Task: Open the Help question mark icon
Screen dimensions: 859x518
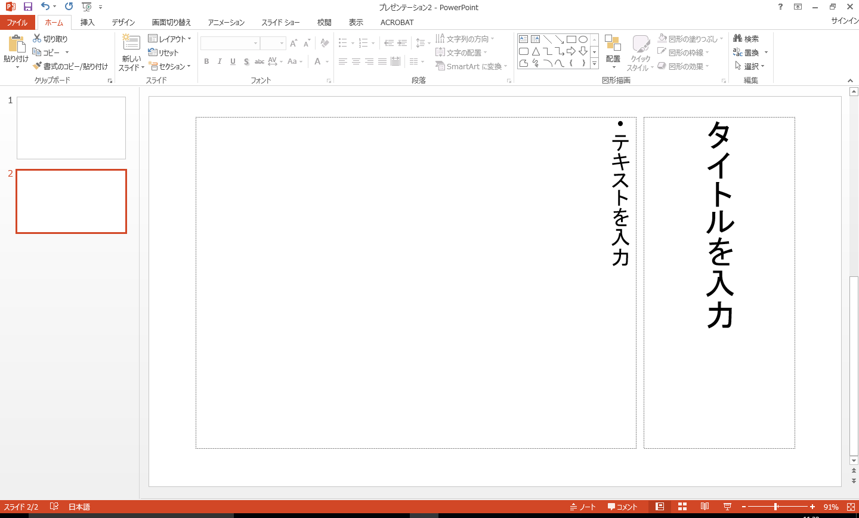Action: (x=780, y=7)
